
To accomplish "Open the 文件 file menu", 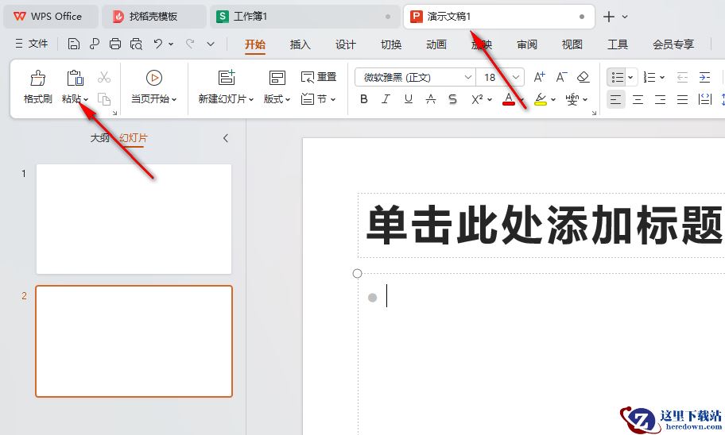I will coord(32,44).
